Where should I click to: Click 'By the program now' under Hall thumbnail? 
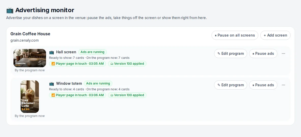[x=30, y=70]
